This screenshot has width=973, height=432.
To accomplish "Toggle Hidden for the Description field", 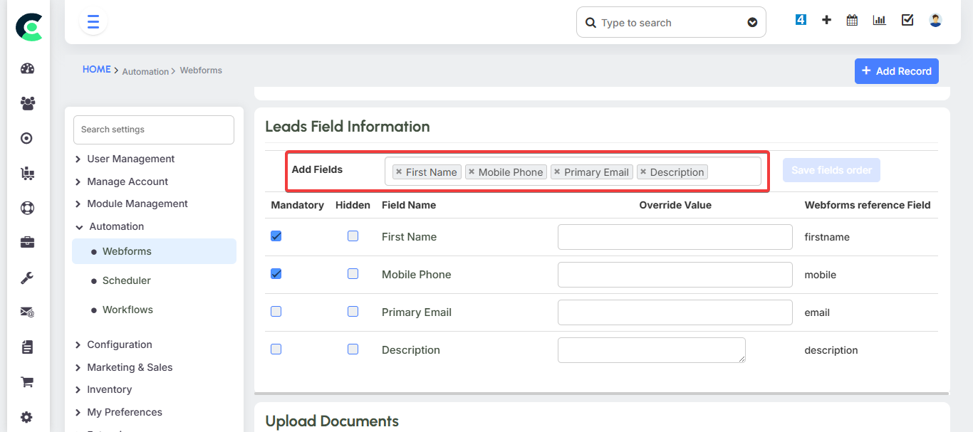I will pyautogui.click(x=353, y=349).
